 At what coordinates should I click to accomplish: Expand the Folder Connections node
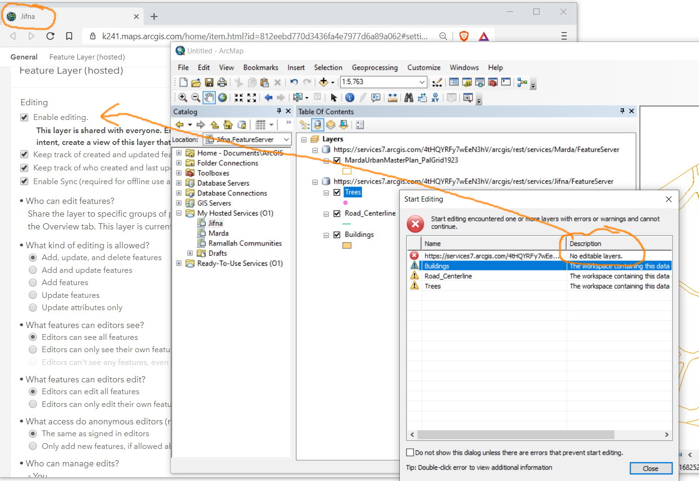click(x=179, y=163)
